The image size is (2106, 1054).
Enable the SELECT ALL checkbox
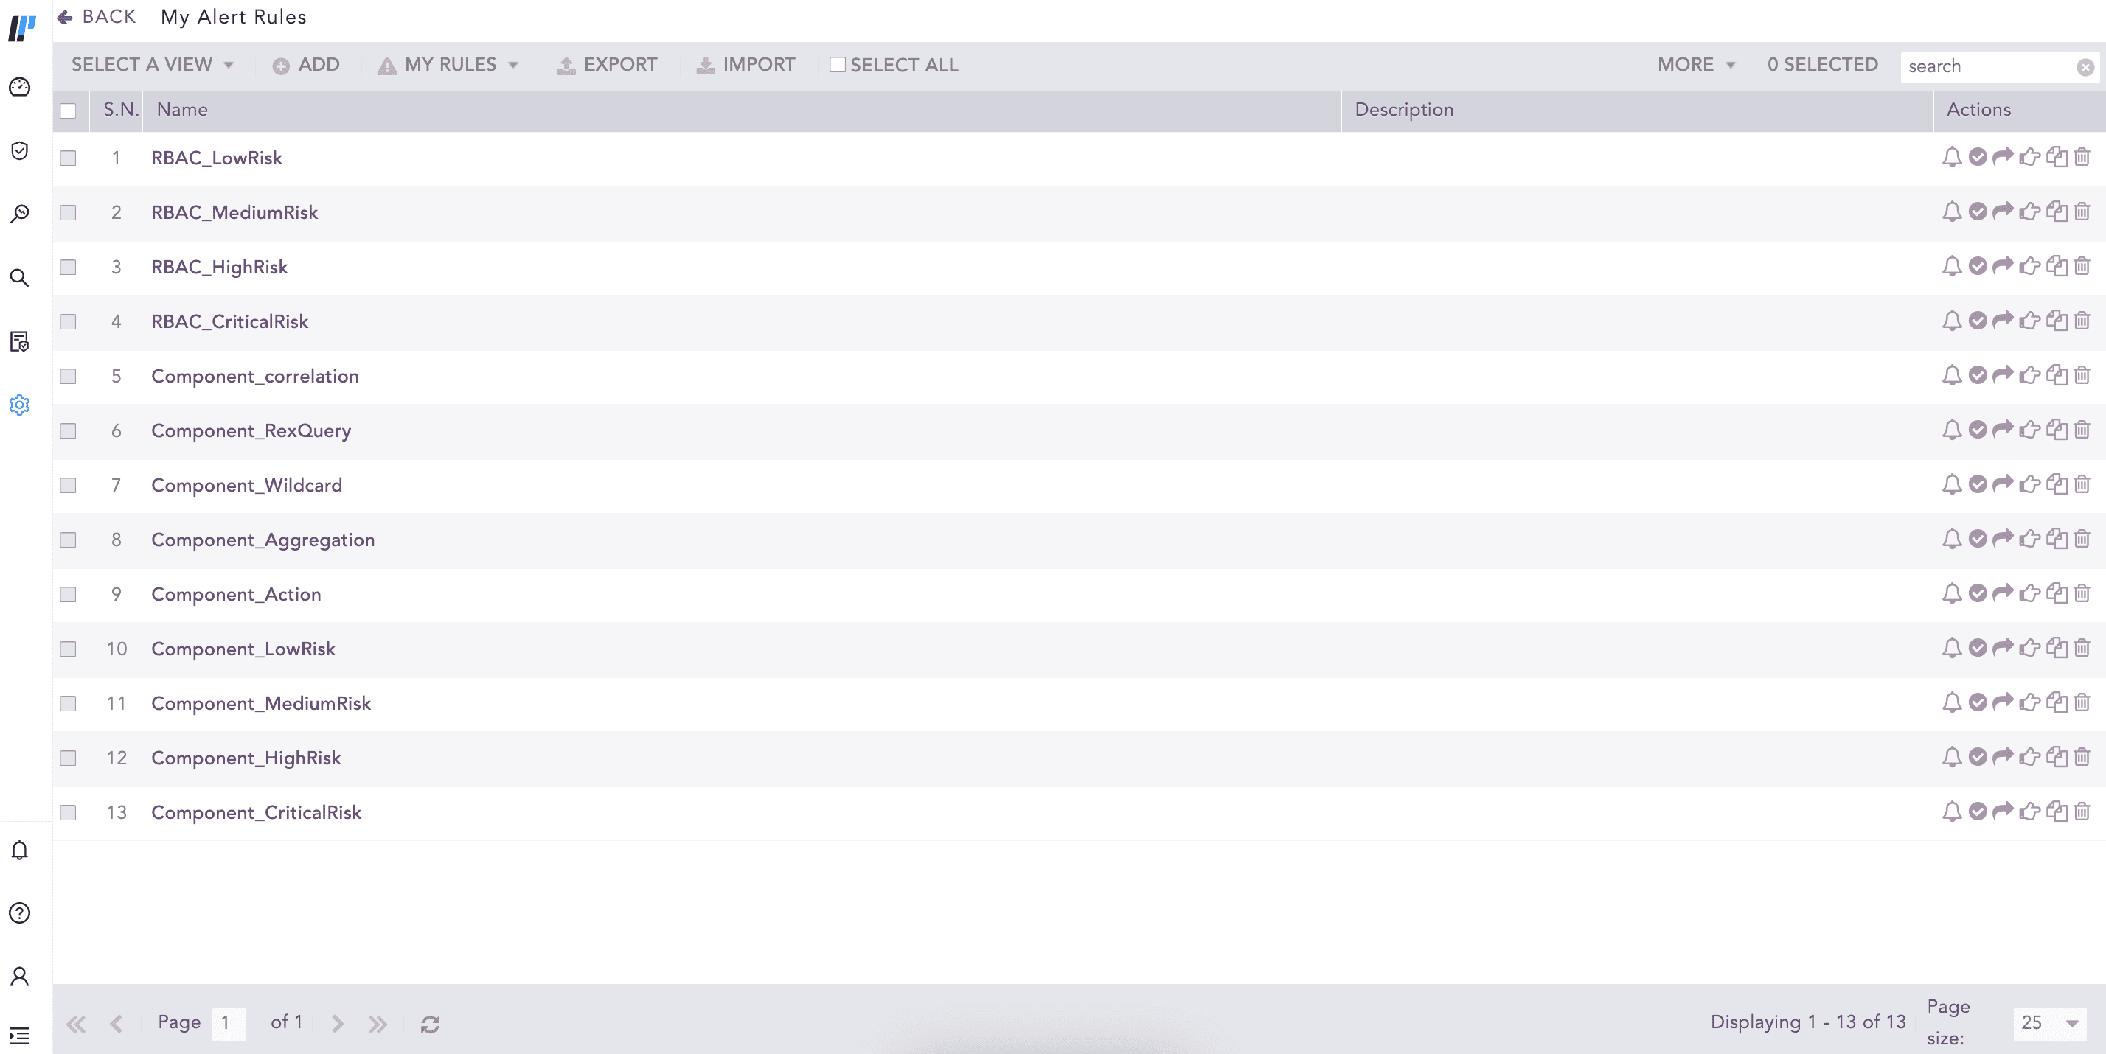837,63
